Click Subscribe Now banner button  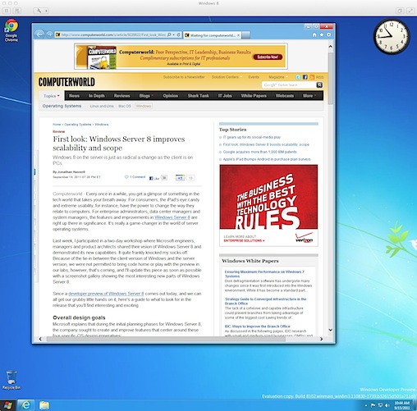[x=268, y=57]
